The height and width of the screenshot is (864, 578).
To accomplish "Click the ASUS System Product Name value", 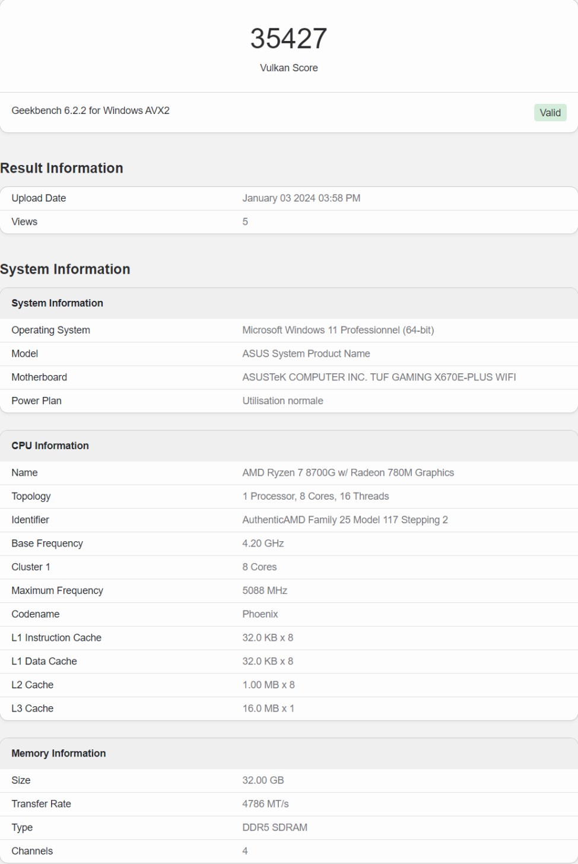I will 306,354.
